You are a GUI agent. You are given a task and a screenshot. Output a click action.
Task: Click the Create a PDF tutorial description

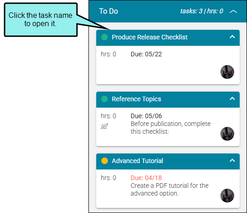(170, 190)
